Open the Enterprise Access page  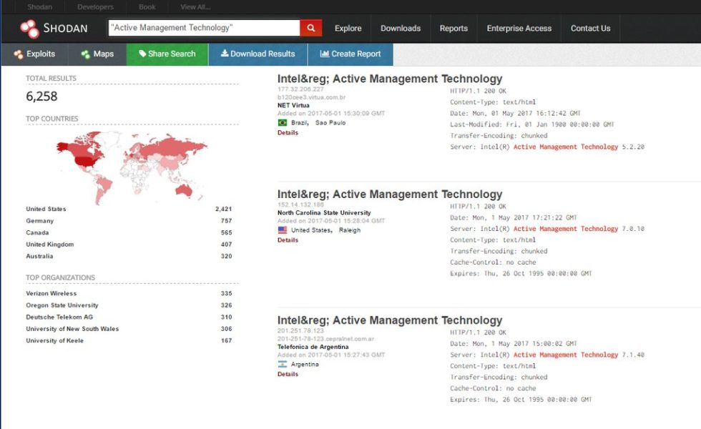[x=519, y=28]
